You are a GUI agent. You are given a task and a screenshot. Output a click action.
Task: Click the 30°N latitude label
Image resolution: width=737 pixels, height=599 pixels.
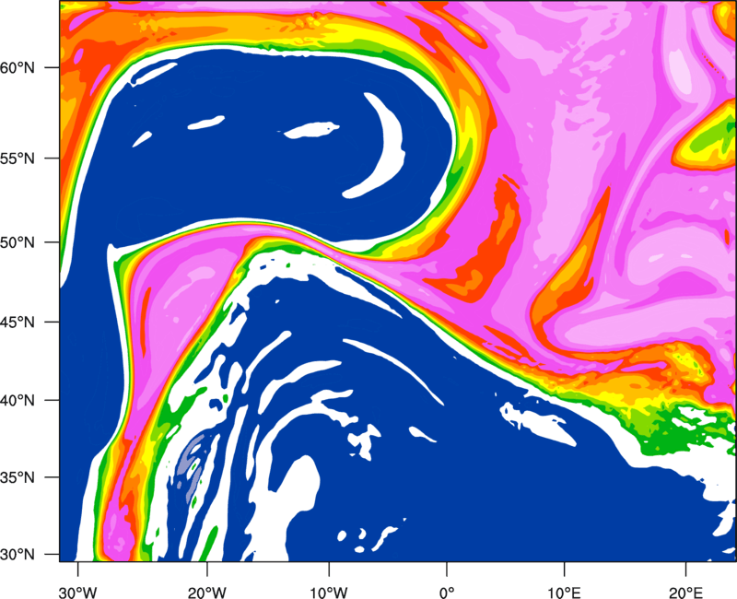click(18, 555)
